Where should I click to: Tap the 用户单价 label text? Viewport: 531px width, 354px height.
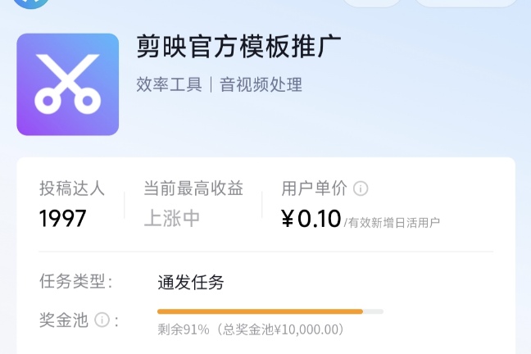314,188
